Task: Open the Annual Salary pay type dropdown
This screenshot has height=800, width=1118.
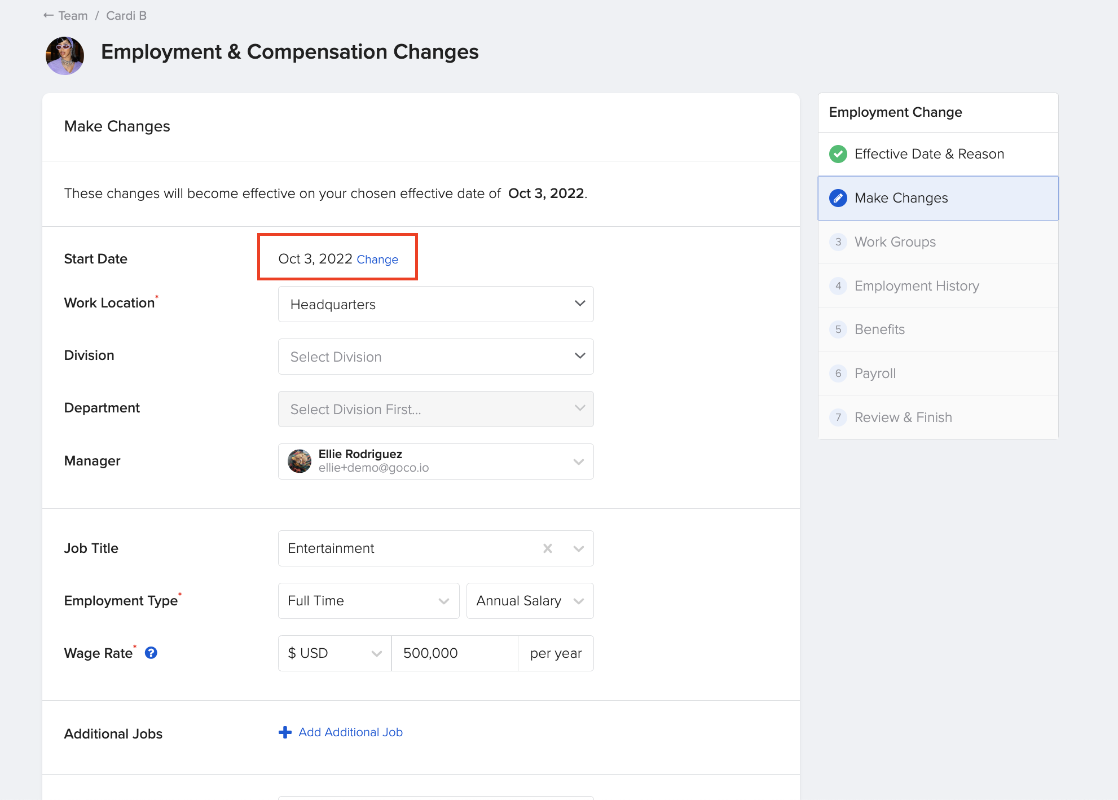Action: click(x=579, y=600)
